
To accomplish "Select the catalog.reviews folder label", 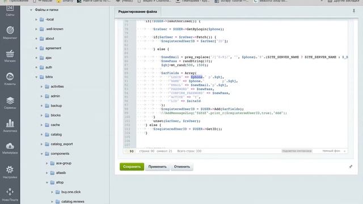I will click(73, 202).
